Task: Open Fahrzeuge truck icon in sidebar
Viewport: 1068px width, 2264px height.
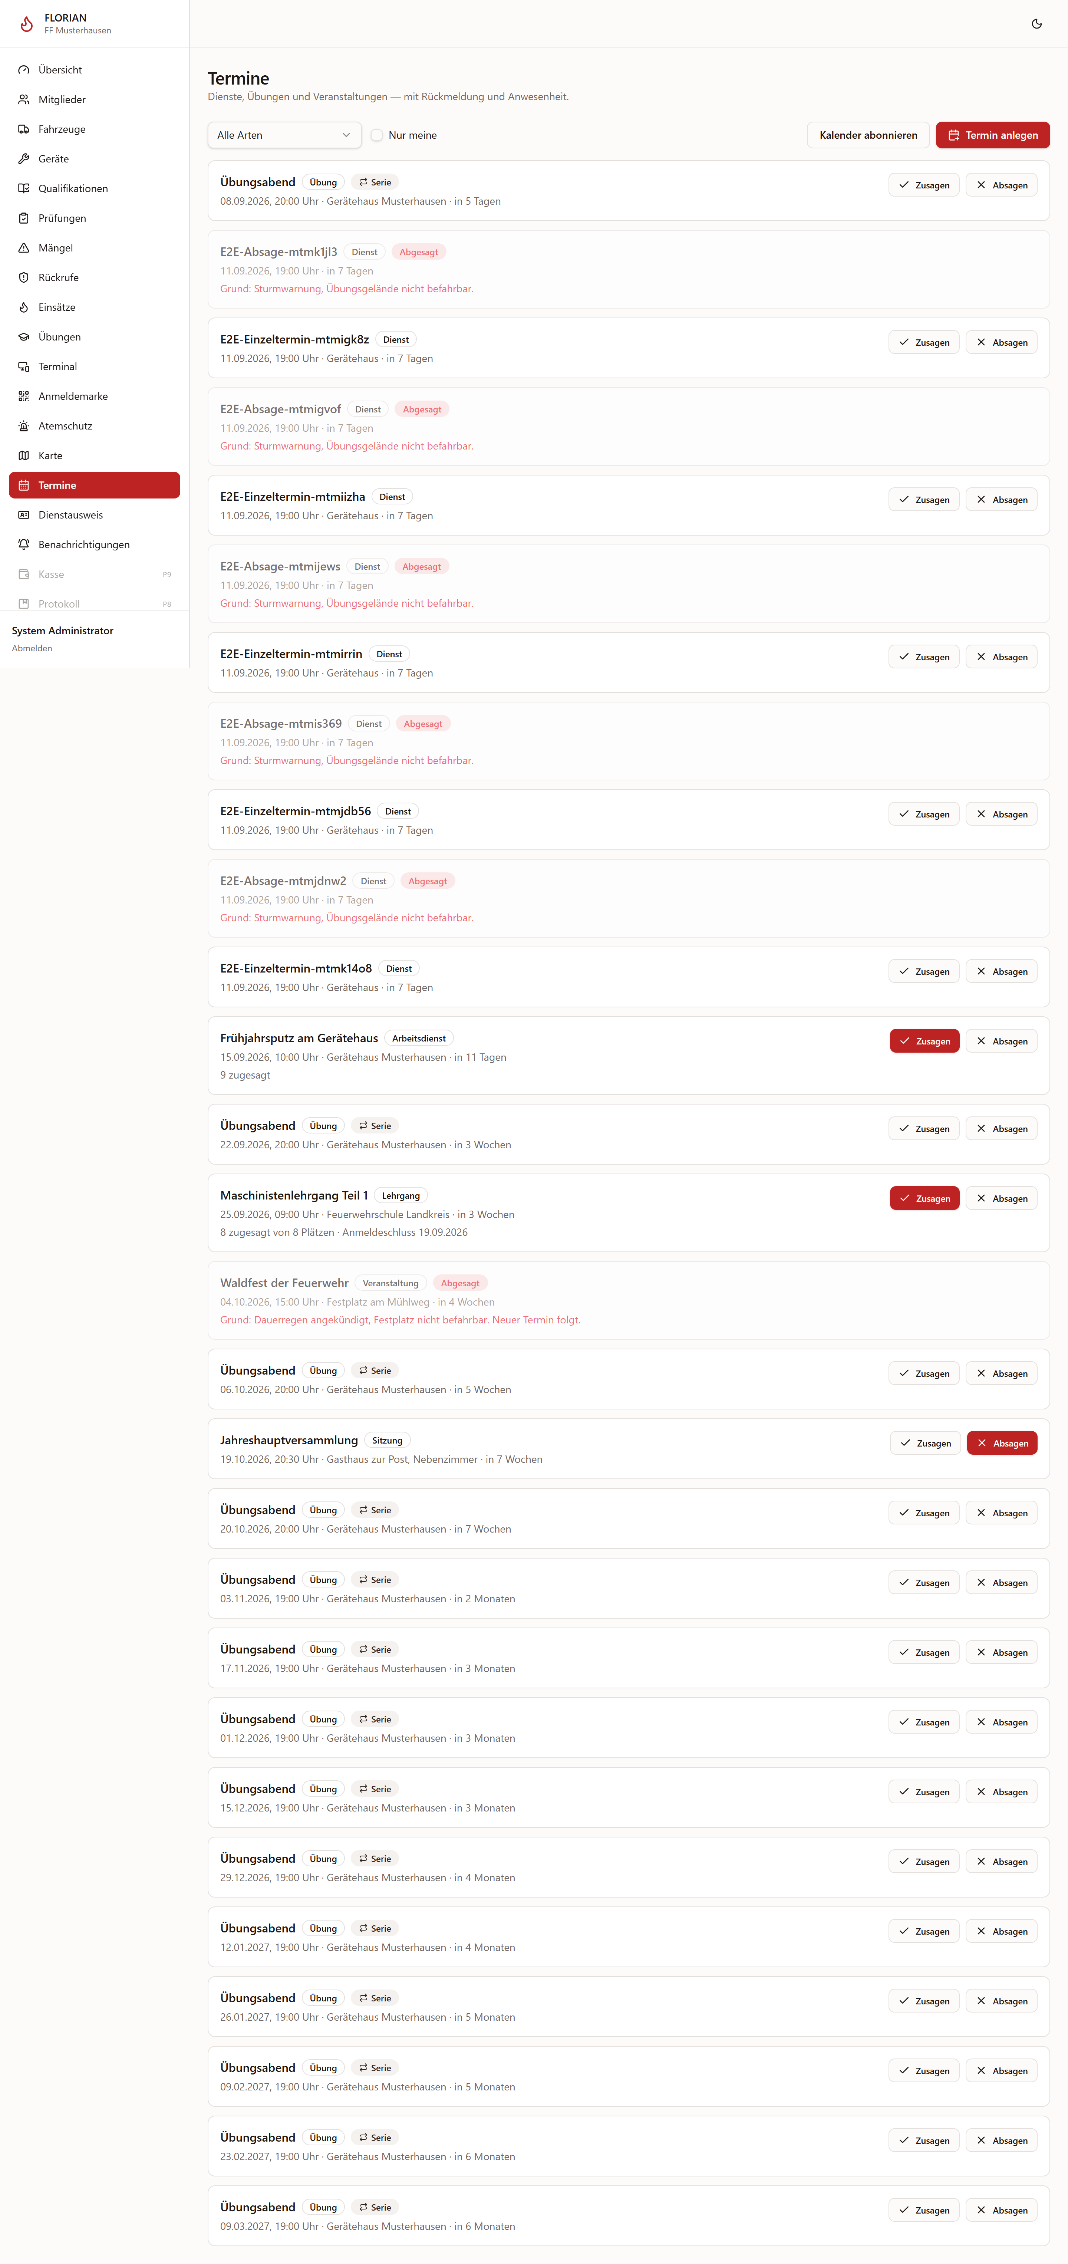Action: click(x=24, y=129)
